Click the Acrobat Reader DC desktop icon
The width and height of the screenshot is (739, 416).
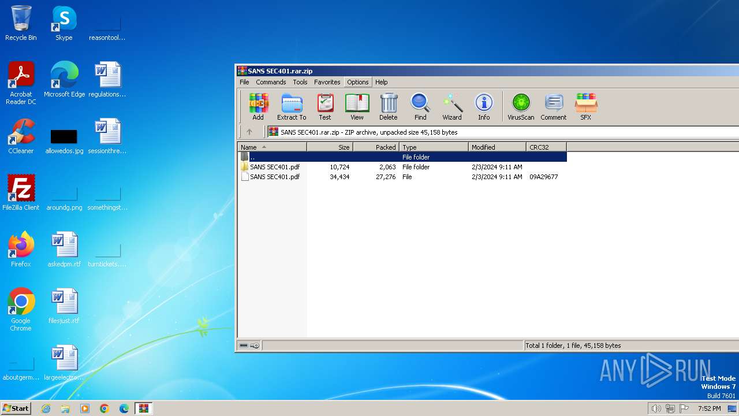click(21, 83)
